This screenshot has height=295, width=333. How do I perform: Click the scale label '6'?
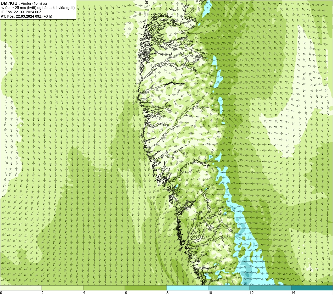[126, 293]
